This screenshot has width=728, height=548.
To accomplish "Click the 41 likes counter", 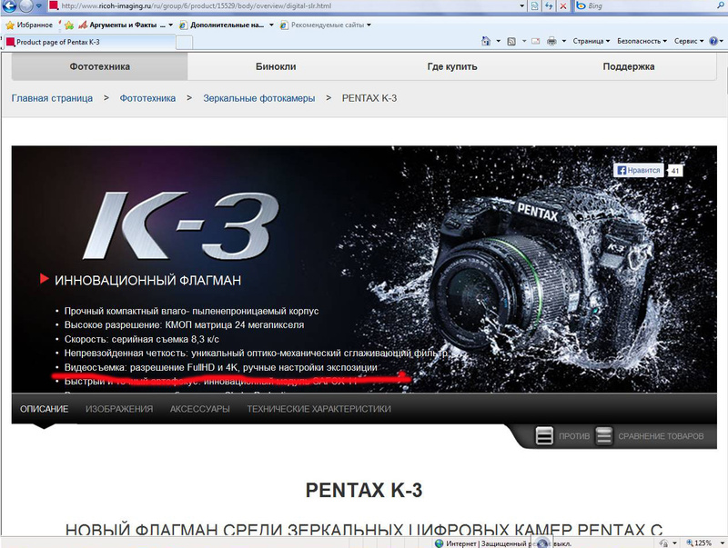I will pos(675,171).
